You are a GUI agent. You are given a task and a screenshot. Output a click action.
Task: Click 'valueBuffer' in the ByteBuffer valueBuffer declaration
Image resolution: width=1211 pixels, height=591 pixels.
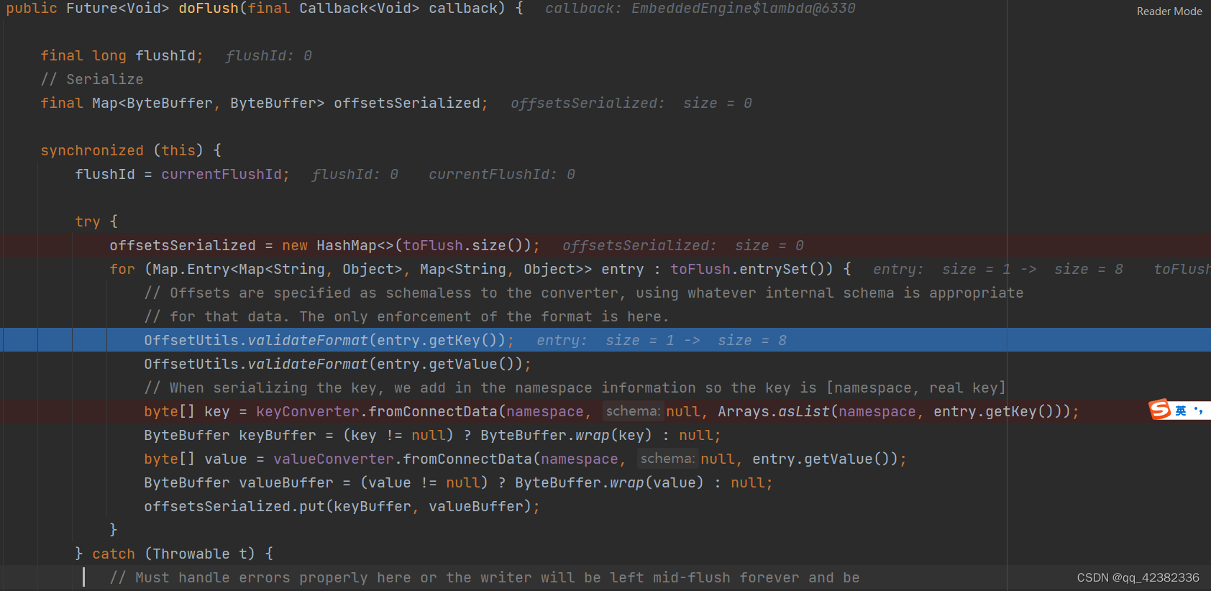click(x=286, y=483)
